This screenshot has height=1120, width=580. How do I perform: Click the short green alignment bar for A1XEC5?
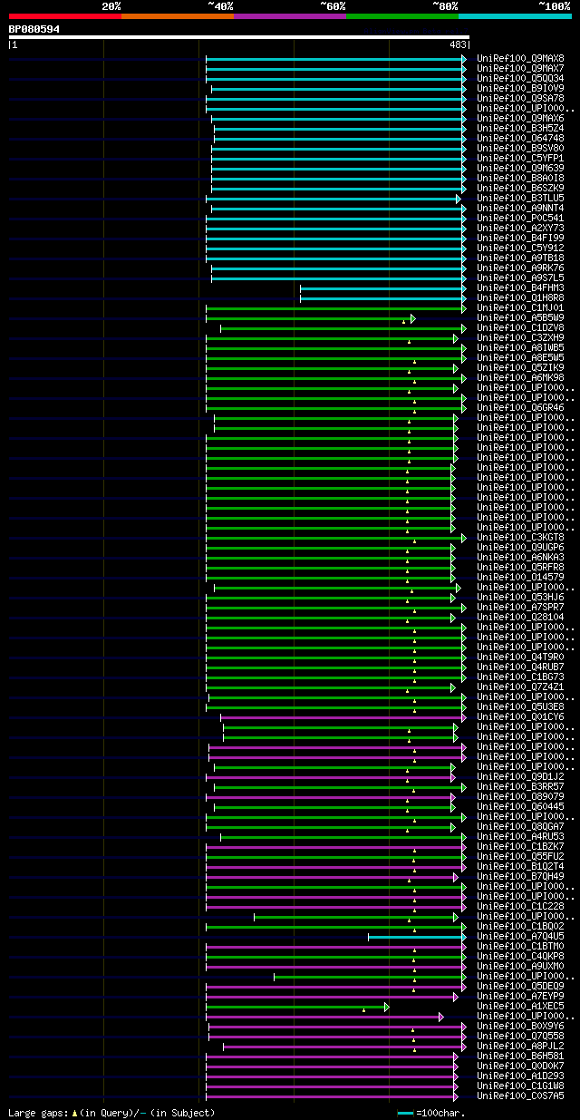[x=295, y=1007]
